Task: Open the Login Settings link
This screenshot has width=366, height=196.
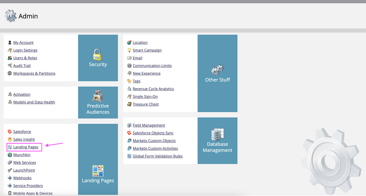Action: coord(25,50)
